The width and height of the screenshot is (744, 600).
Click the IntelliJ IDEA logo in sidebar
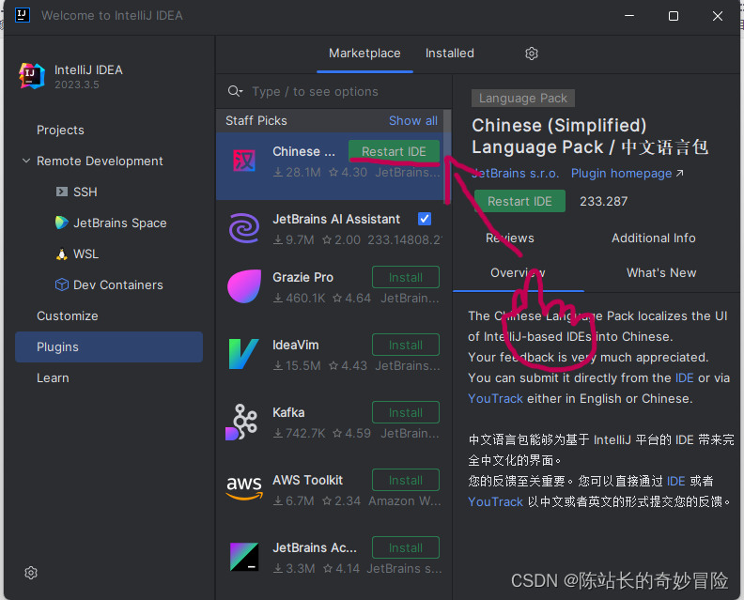tap(32, 76)
